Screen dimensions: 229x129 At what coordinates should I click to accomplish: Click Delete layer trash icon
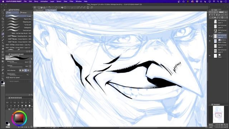[x=227, y=18]
